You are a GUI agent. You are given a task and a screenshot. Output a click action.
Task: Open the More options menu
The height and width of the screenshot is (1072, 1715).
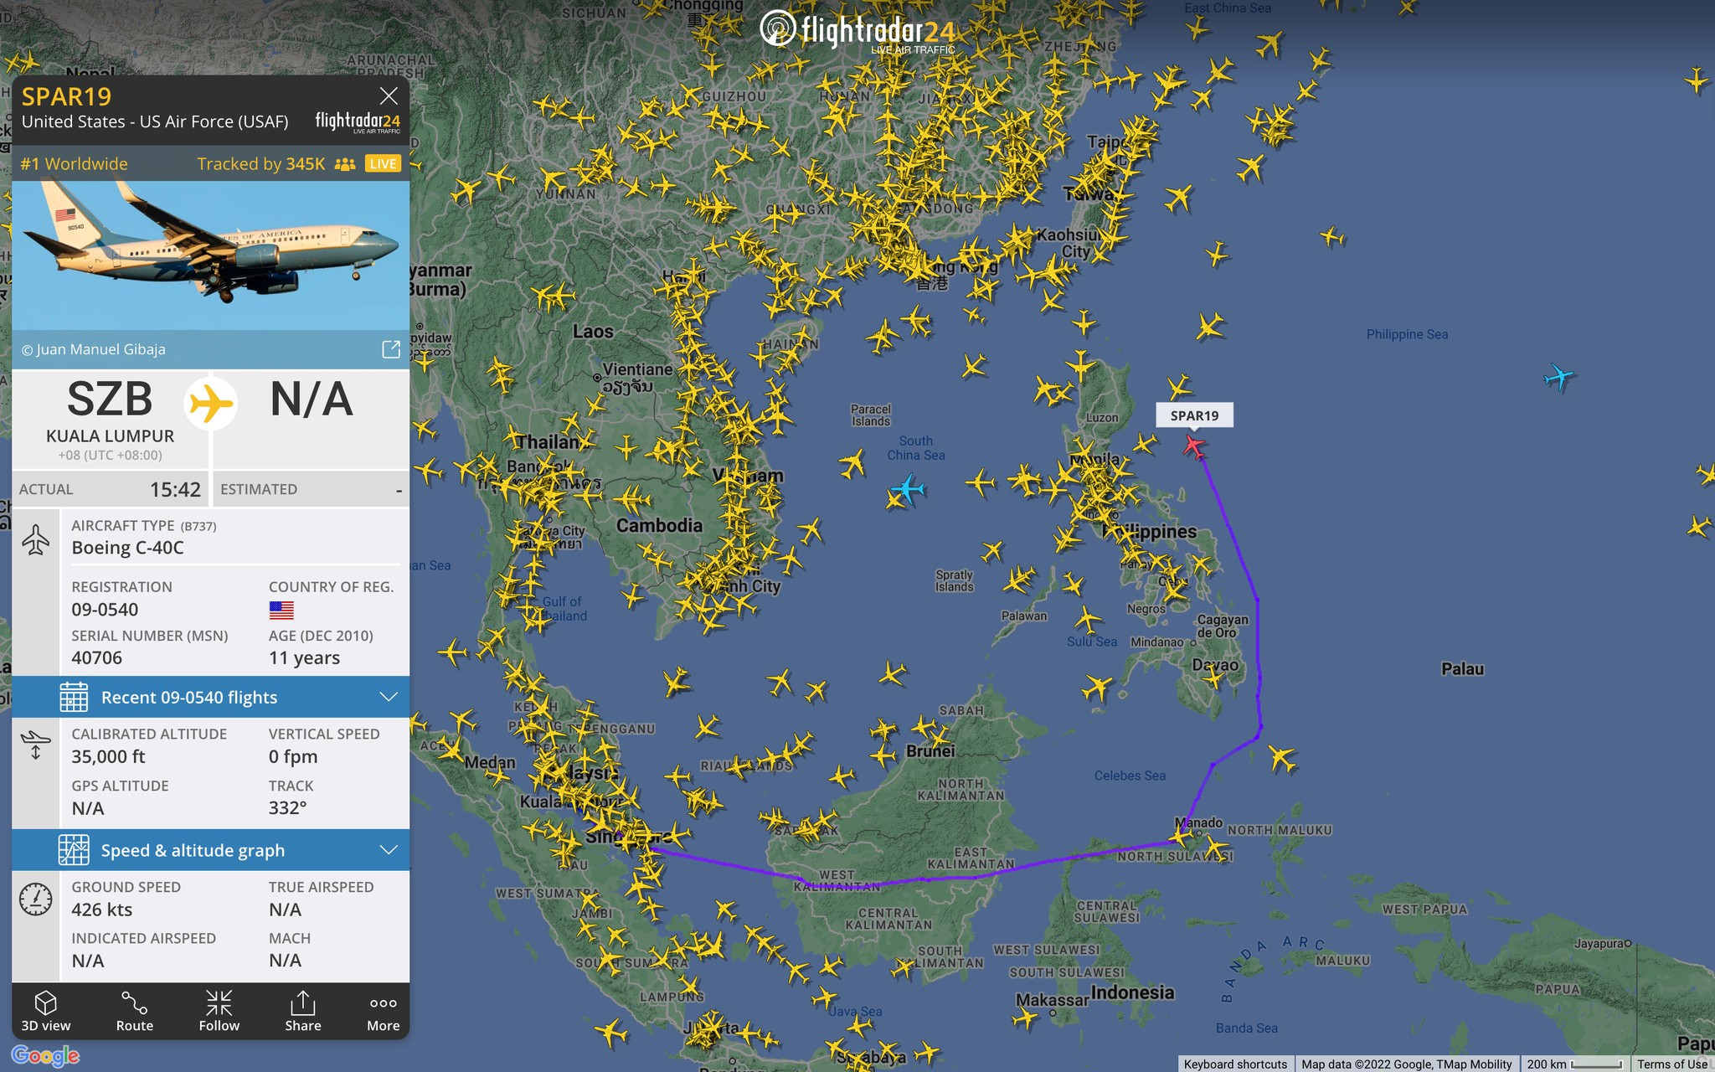(x=383, y=1011)
